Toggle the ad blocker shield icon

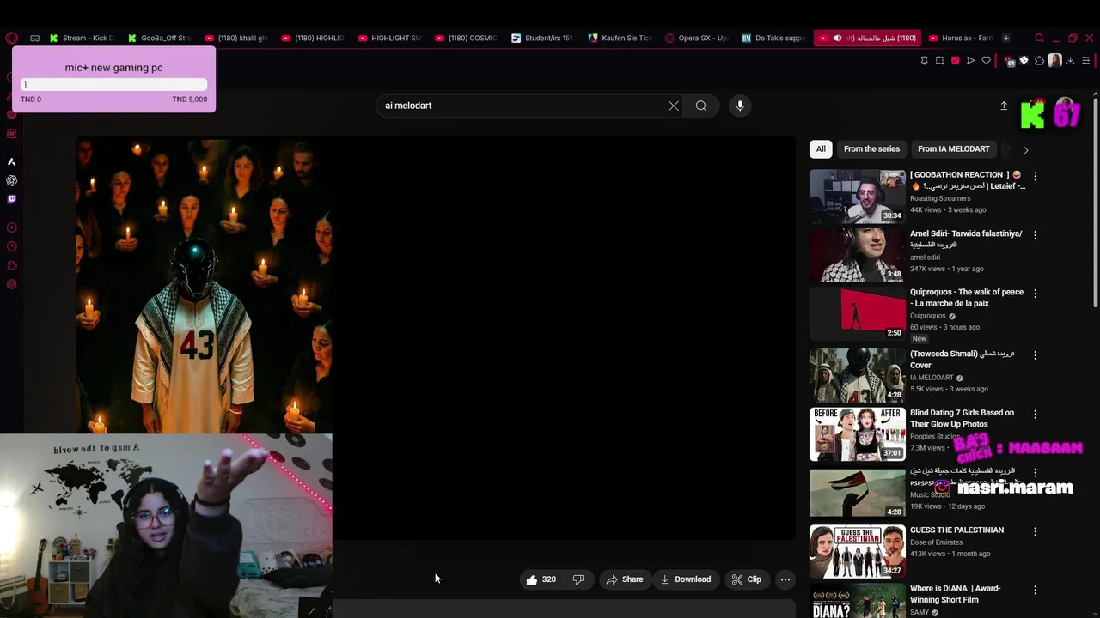click(x=955, y=60)
